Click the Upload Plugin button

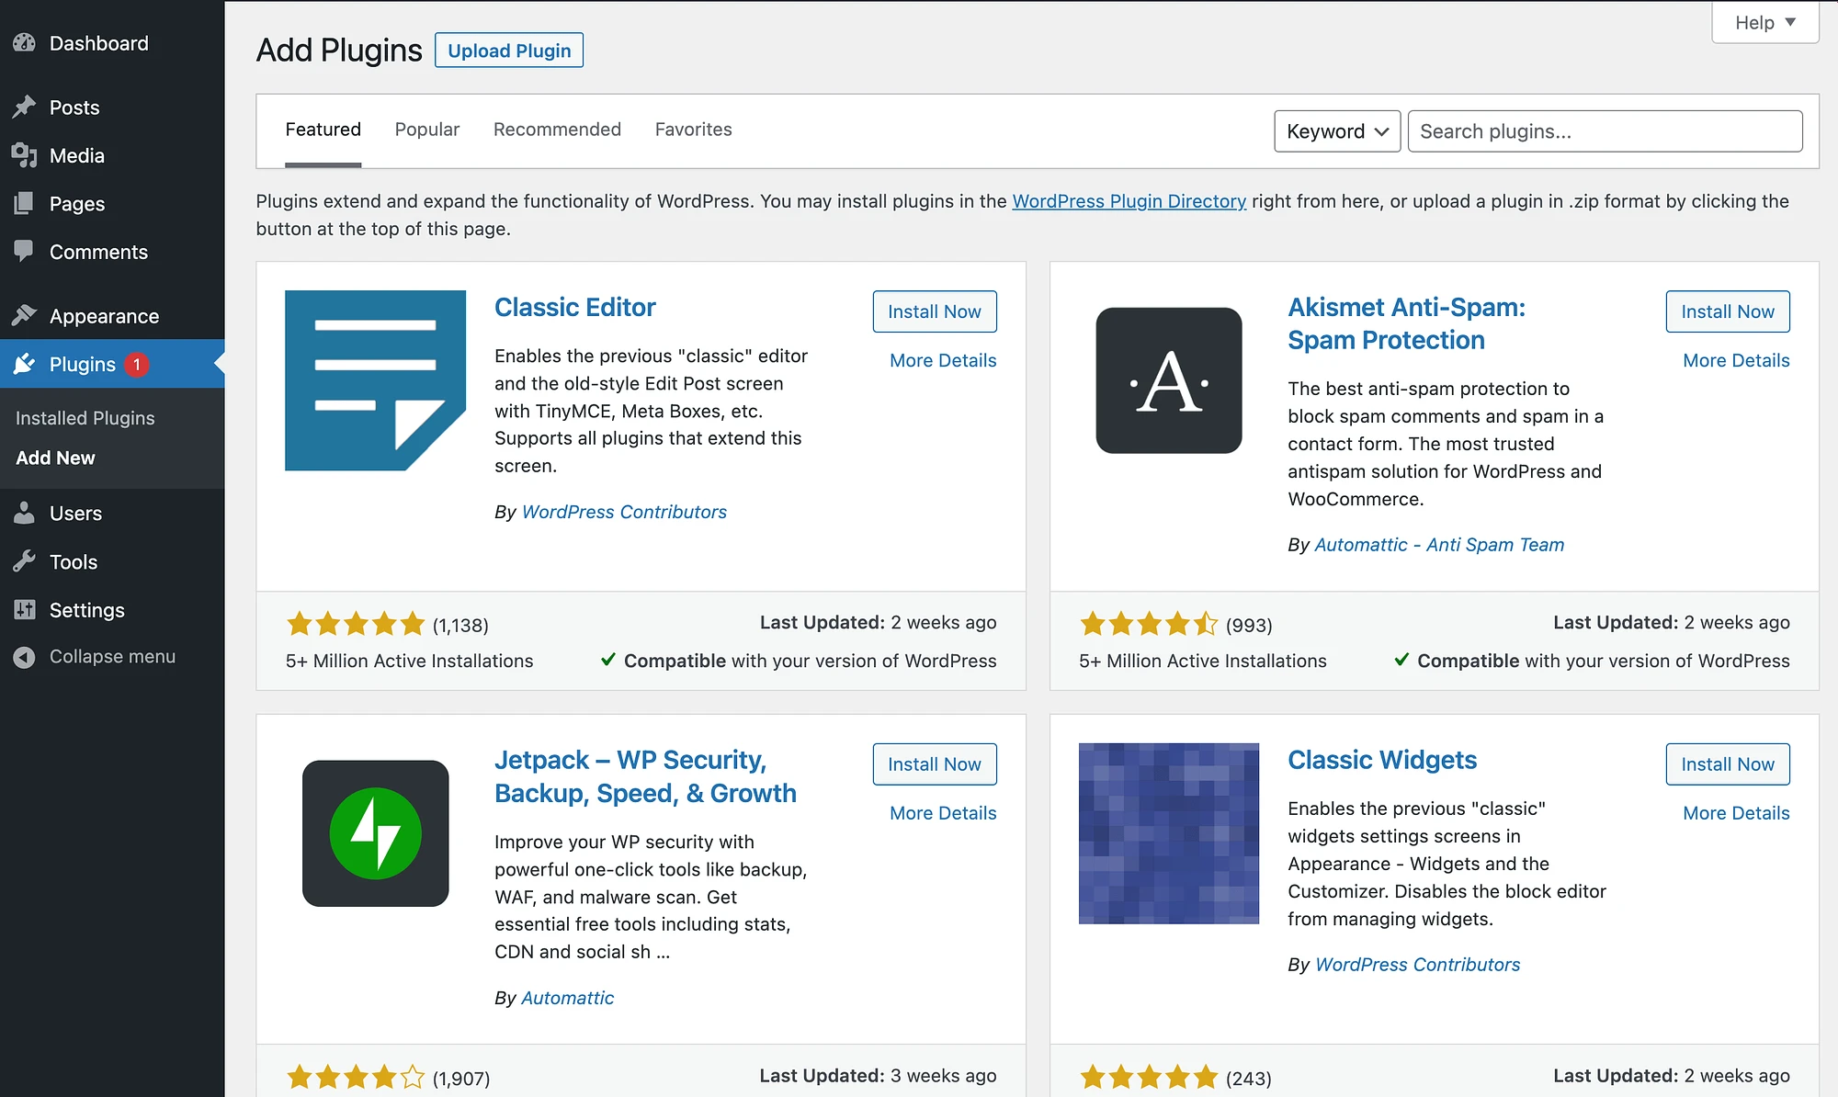(x=509, y=50)
